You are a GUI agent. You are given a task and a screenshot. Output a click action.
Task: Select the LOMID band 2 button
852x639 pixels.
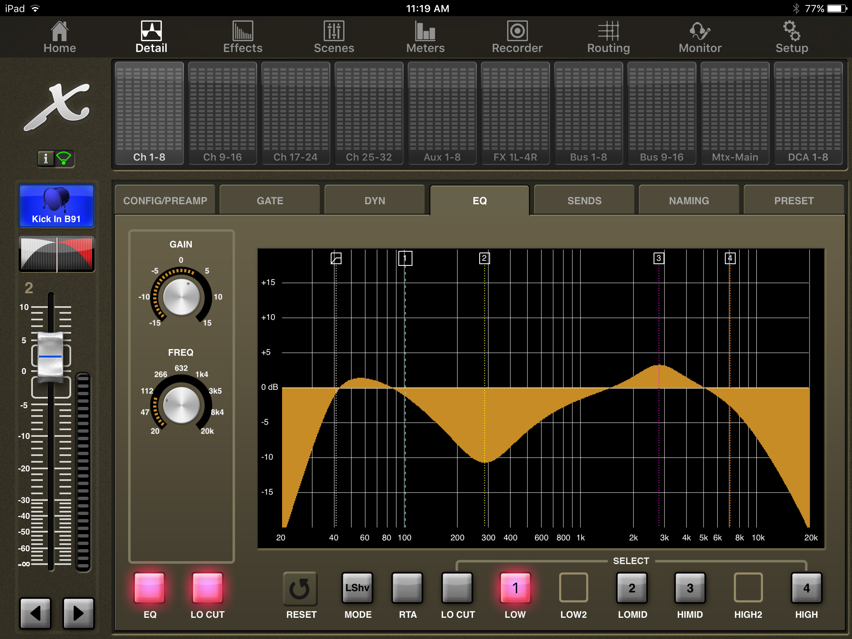click(632, 587)
